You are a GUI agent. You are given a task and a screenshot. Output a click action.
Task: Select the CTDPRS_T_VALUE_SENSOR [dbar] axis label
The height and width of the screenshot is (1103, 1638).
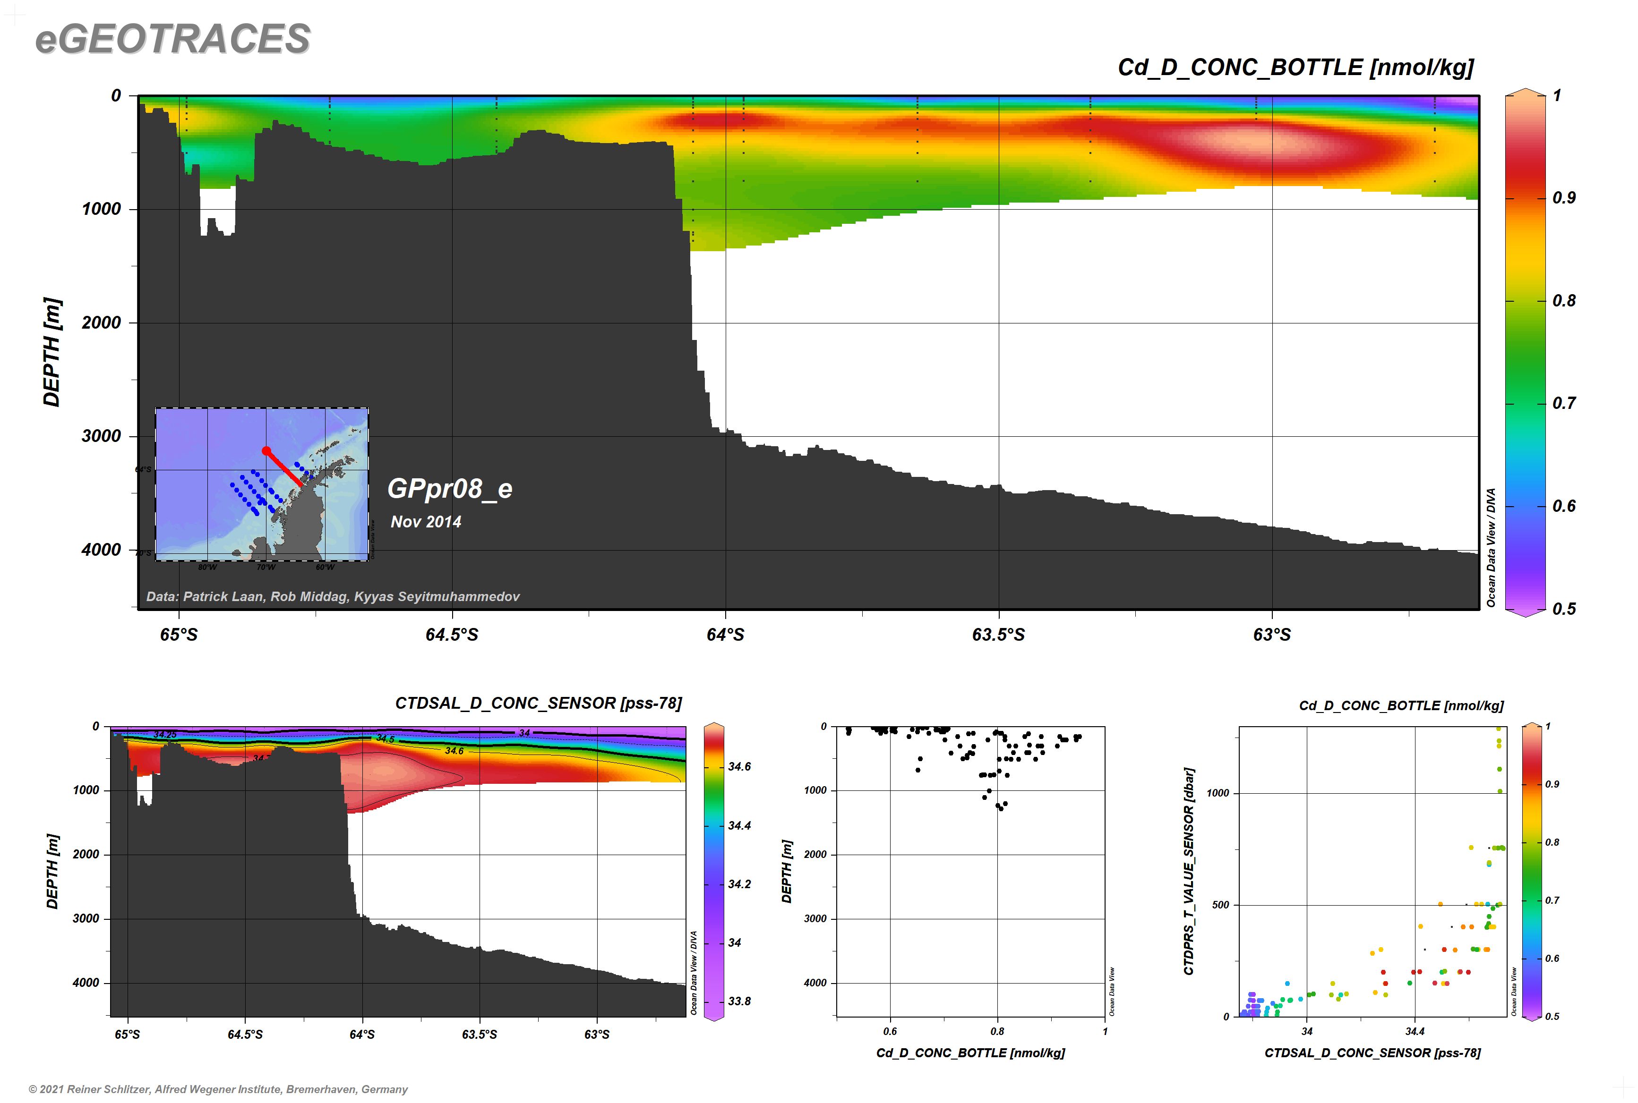pyautogui.click(x=1189, y=871)
